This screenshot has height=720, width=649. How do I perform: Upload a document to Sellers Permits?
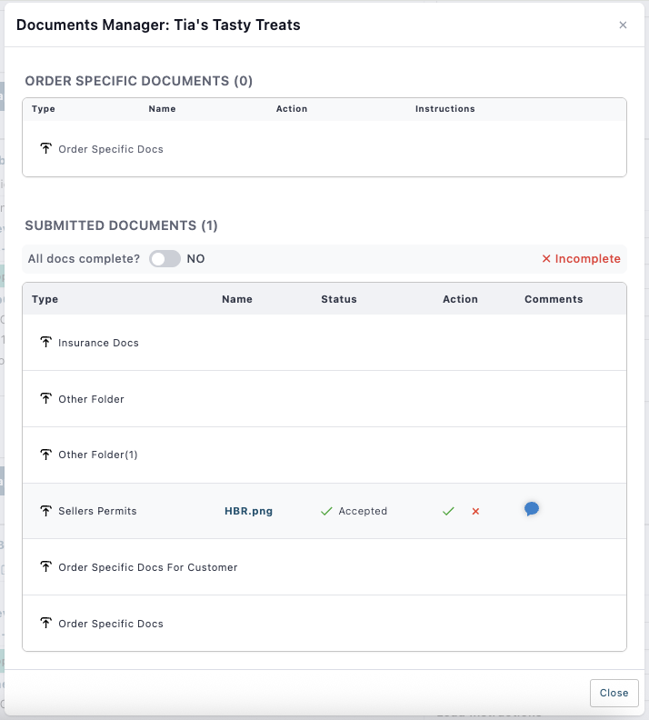point(45,511)
